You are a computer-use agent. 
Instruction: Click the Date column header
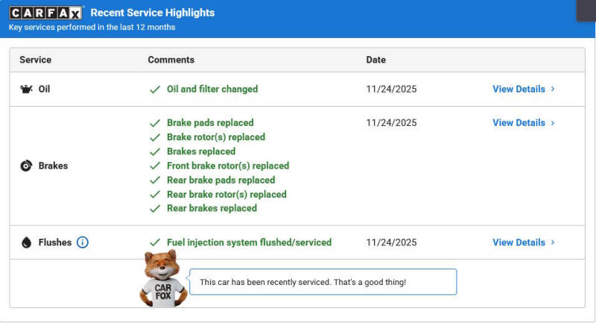375,60
